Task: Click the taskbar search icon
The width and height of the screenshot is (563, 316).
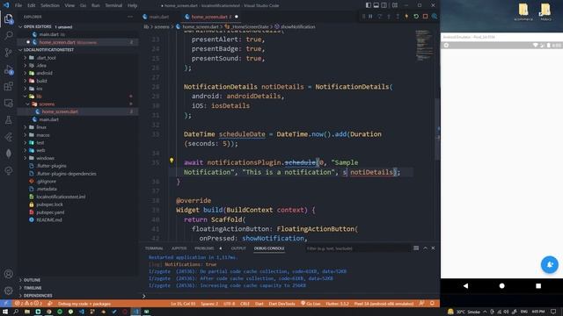Action: [16, 312]
